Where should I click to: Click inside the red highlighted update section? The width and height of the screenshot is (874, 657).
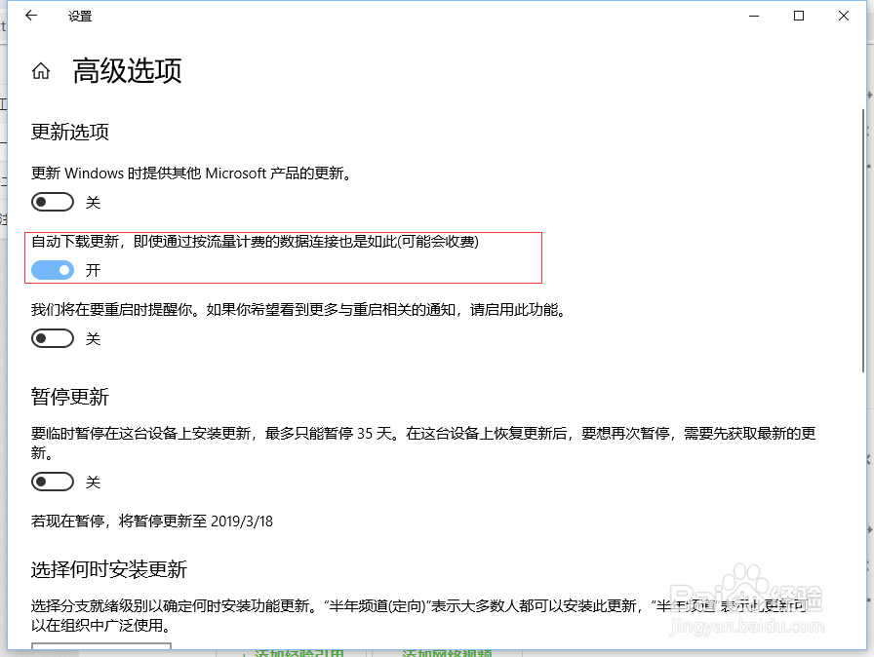click(x=283, y=256)
